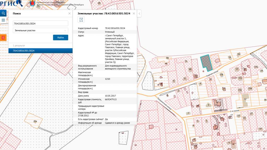Click the parcel document icon with question mark
The image size is (267, 150).
(81, 20)
